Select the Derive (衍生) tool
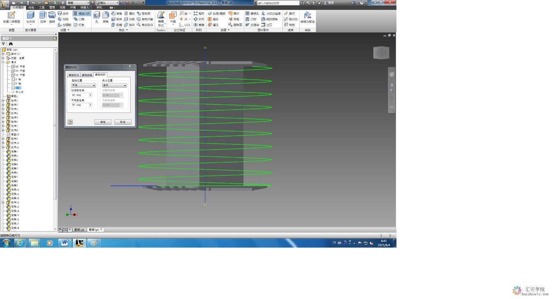This screenshot has width=554, height=299. [79, 25]
